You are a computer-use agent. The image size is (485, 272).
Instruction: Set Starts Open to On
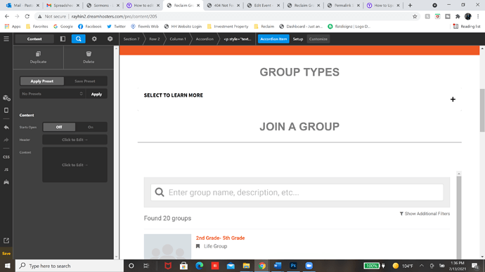pyautogui.click(x=91, y=127)
